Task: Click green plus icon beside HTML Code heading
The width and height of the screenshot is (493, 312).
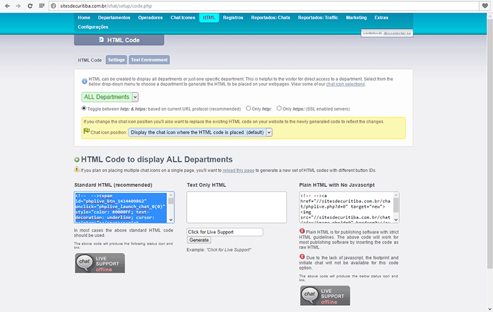Action: (x=76, y=160)
